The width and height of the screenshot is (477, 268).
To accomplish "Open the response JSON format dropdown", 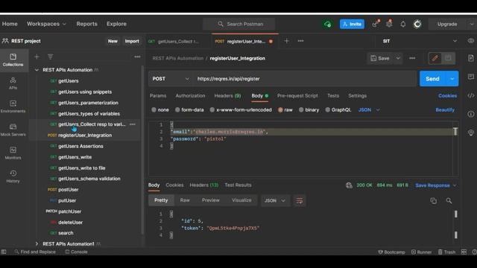I will (274, 200).
